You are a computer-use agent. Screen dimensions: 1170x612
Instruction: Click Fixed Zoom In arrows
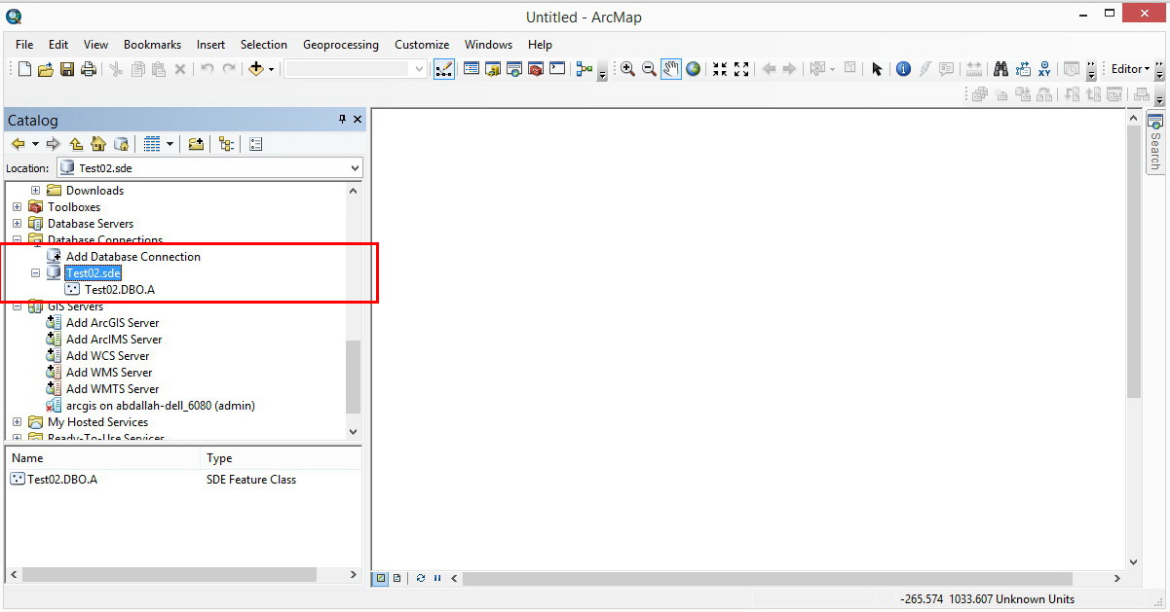(x=720, y=69)
